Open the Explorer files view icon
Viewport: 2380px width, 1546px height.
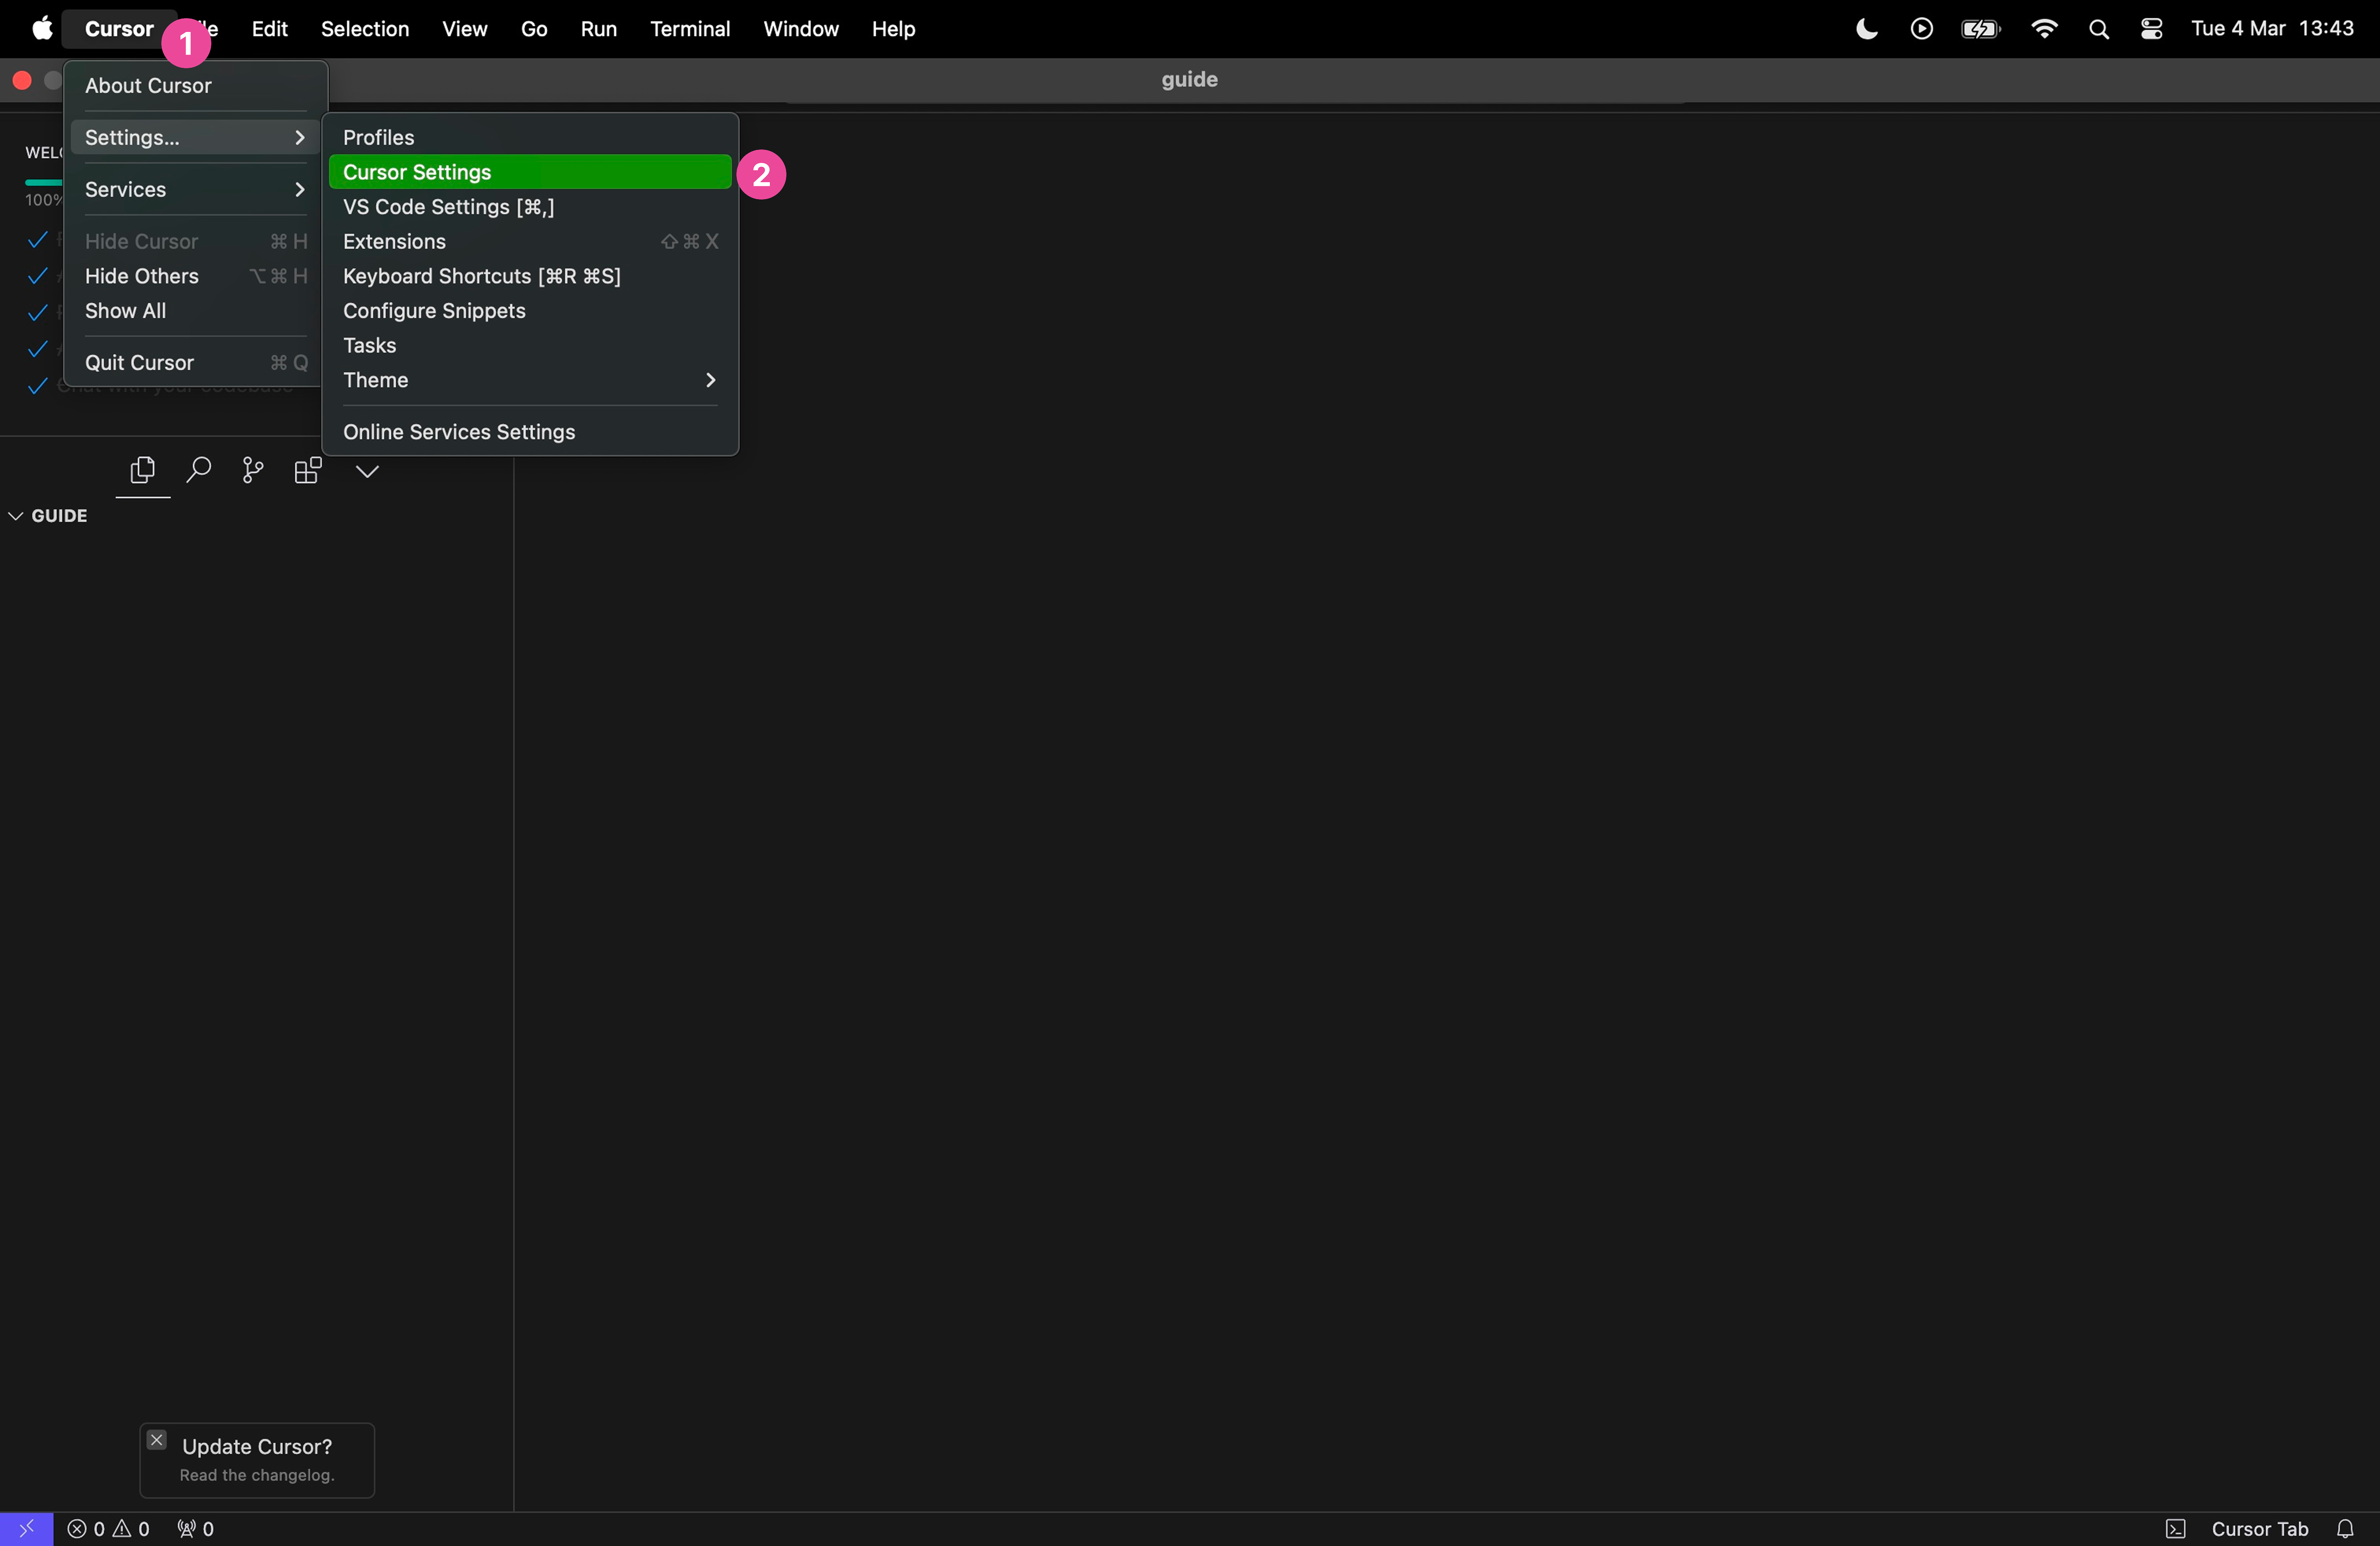(x=143, y=470)
